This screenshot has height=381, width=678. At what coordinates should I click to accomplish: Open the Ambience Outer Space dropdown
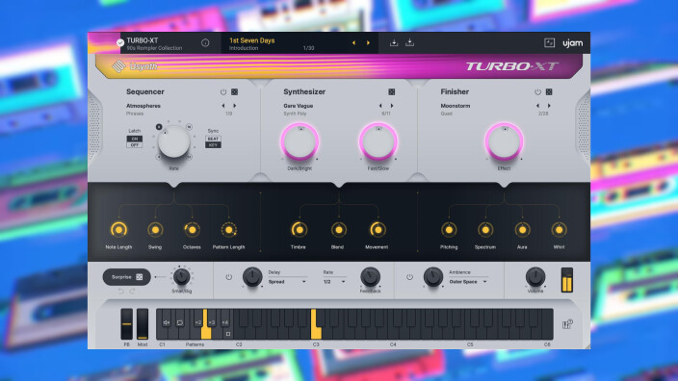click(x=468, y=282)
